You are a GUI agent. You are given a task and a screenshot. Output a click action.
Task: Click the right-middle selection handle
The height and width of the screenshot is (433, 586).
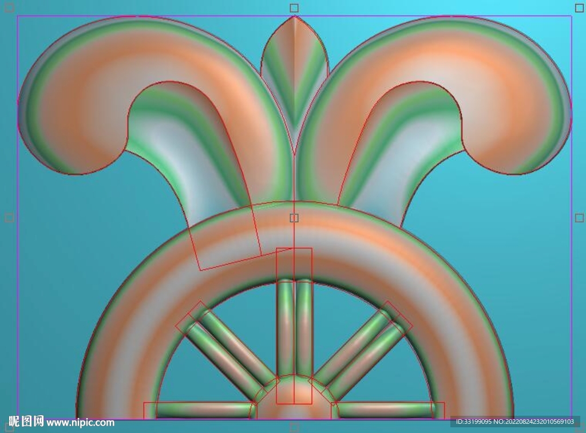coord(579,218)
